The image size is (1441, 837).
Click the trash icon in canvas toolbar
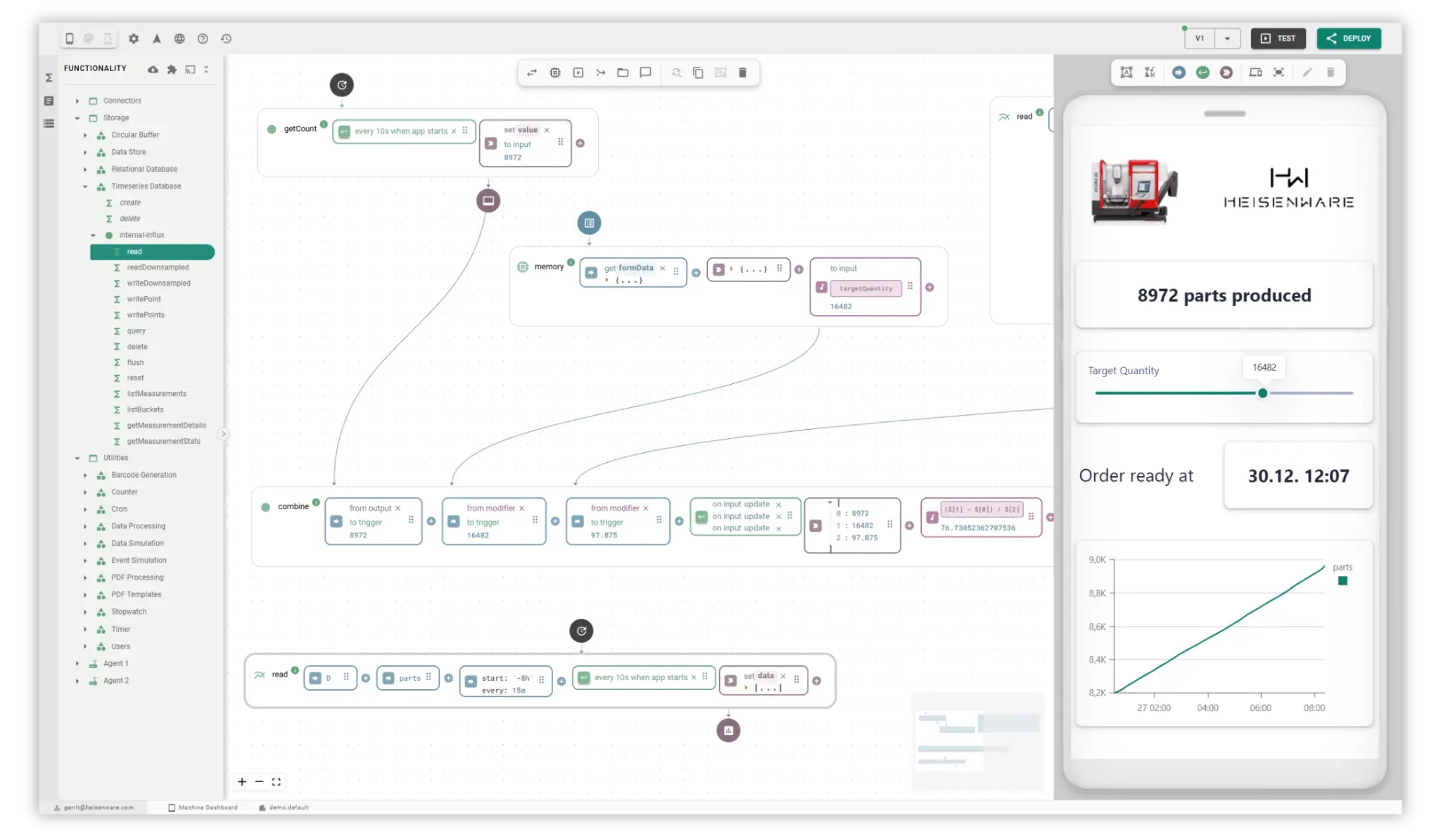click(x=742, y=72)
